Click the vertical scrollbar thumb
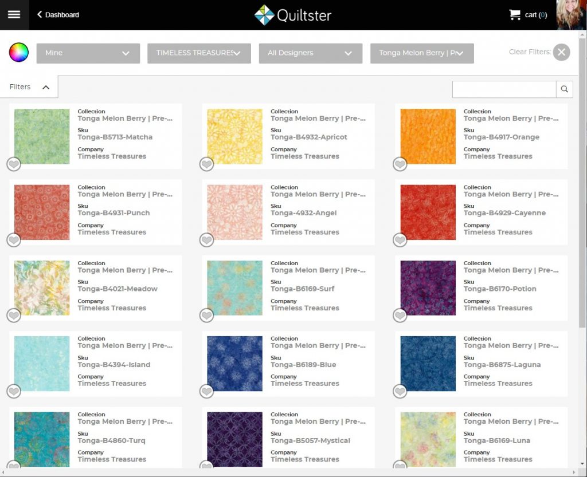Viewport: 587px width, 477px height. tap(582, 183)
